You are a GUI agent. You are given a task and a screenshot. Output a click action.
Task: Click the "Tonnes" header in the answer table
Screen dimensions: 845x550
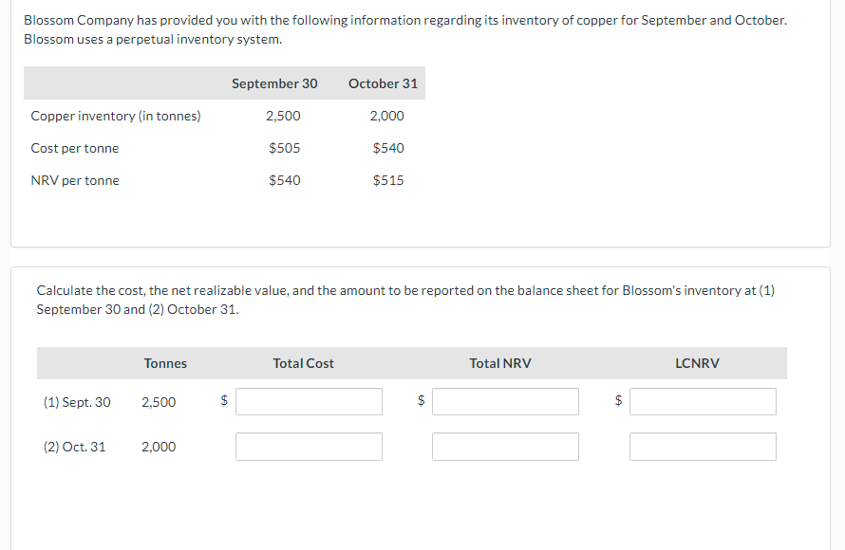pyautogui.click(x=165, y=363)
